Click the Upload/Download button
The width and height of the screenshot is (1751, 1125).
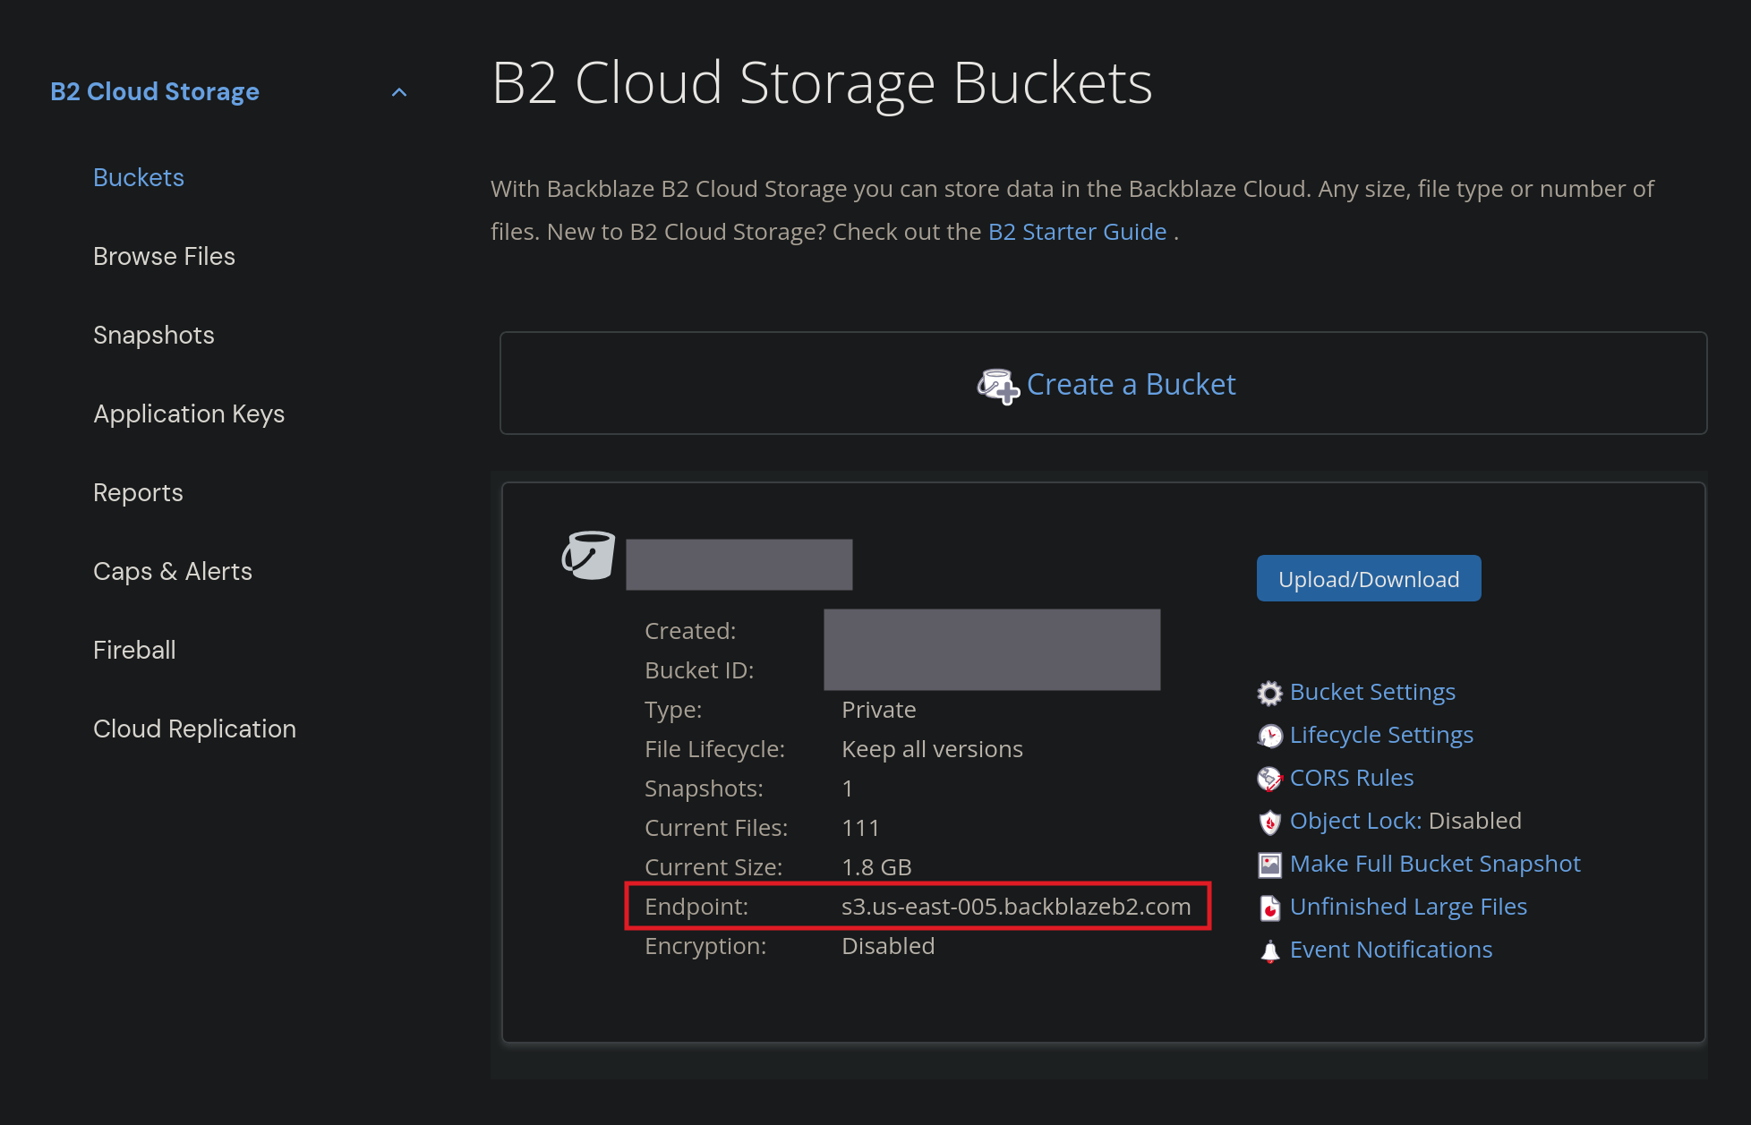pos(1368,578)
